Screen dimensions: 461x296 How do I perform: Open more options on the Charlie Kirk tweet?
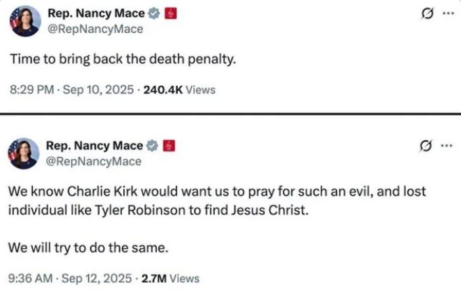[444, 147]
